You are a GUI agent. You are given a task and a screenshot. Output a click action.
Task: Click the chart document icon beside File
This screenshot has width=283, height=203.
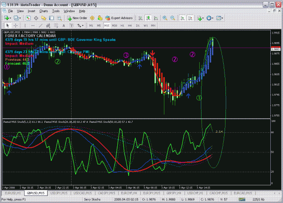click(4, 11)
